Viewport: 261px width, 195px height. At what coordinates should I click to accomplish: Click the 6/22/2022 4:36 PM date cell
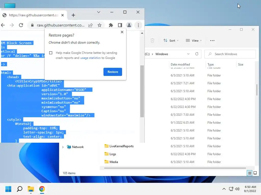[x=183, y=154]
